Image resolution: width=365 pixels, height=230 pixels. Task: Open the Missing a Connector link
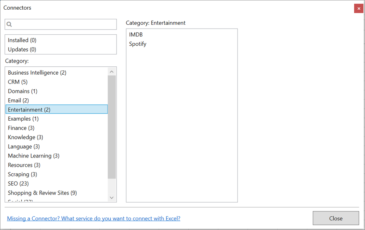[x=93, y=218]
